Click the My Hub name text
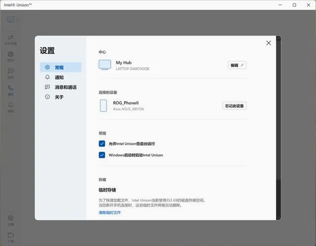 point(123,63)
